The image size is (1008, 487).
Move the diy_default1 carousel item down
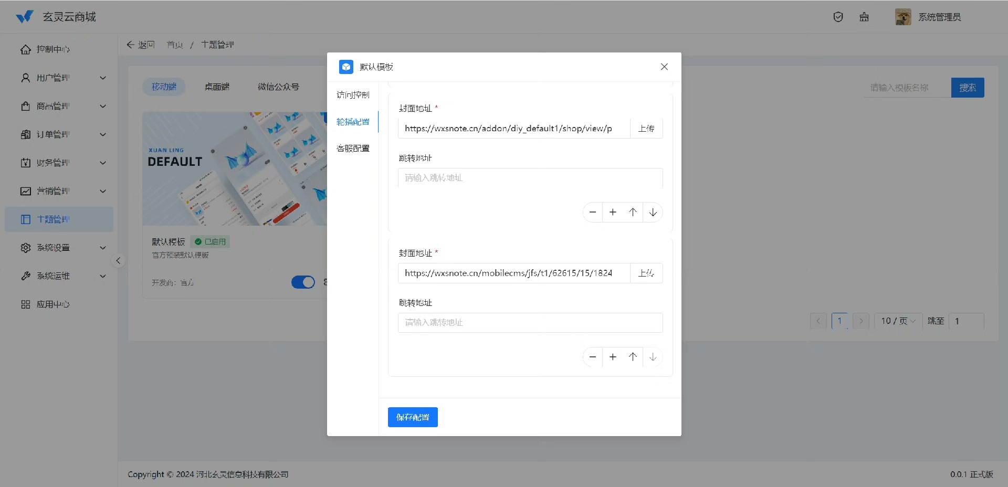pyautogui.click(x=653, y=212)
